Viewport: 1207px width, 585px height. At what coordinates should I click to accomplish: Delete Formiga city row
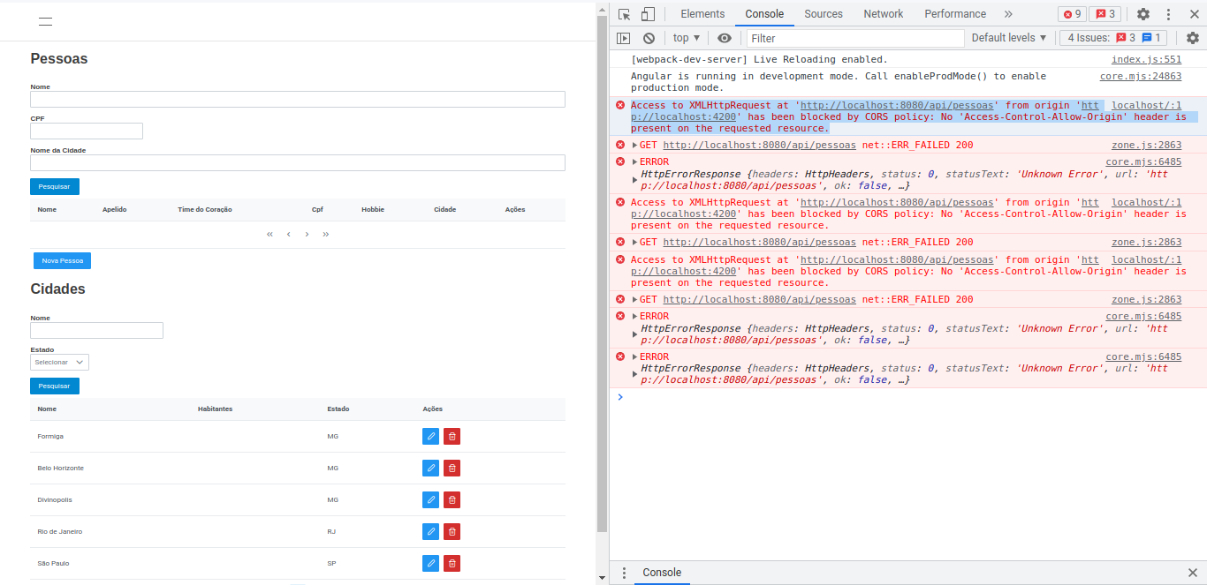[x=452, y=436]
